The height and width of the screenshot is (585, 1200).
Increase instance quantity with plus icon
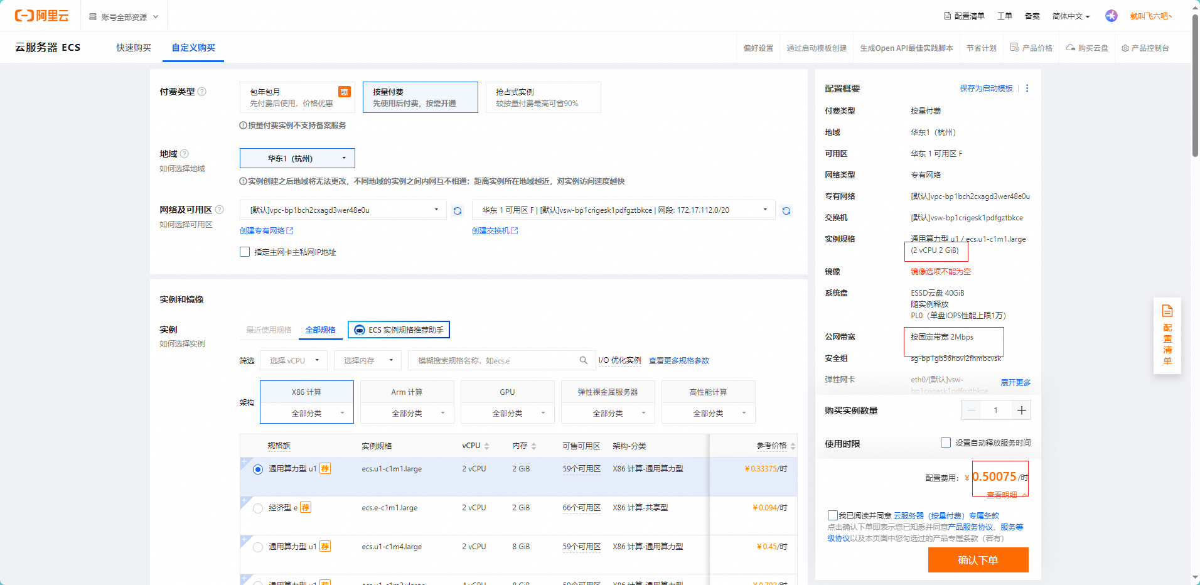[x=1022, y=411]
